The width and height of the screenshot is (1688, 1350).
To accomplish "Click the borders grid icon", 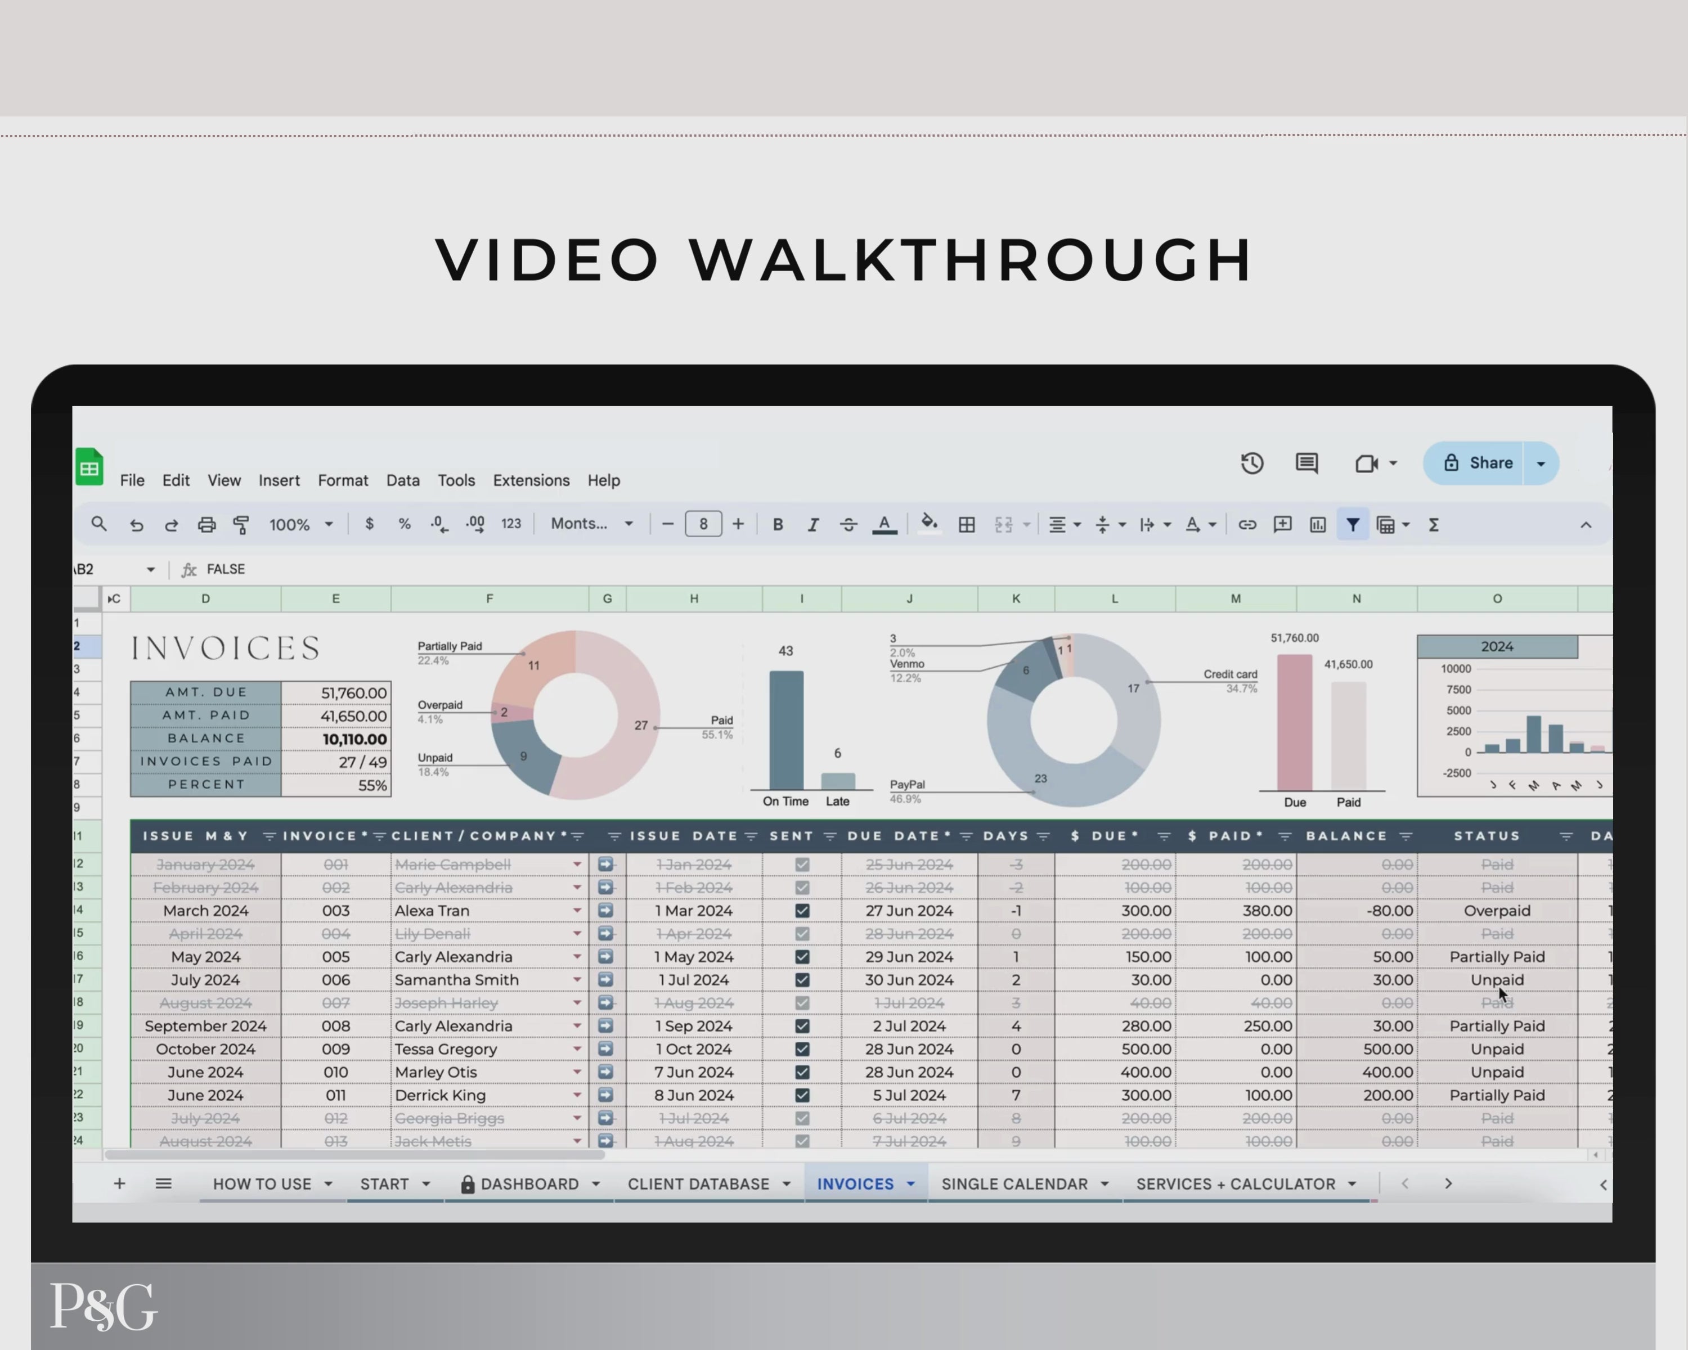I will (x=966, y=524).
